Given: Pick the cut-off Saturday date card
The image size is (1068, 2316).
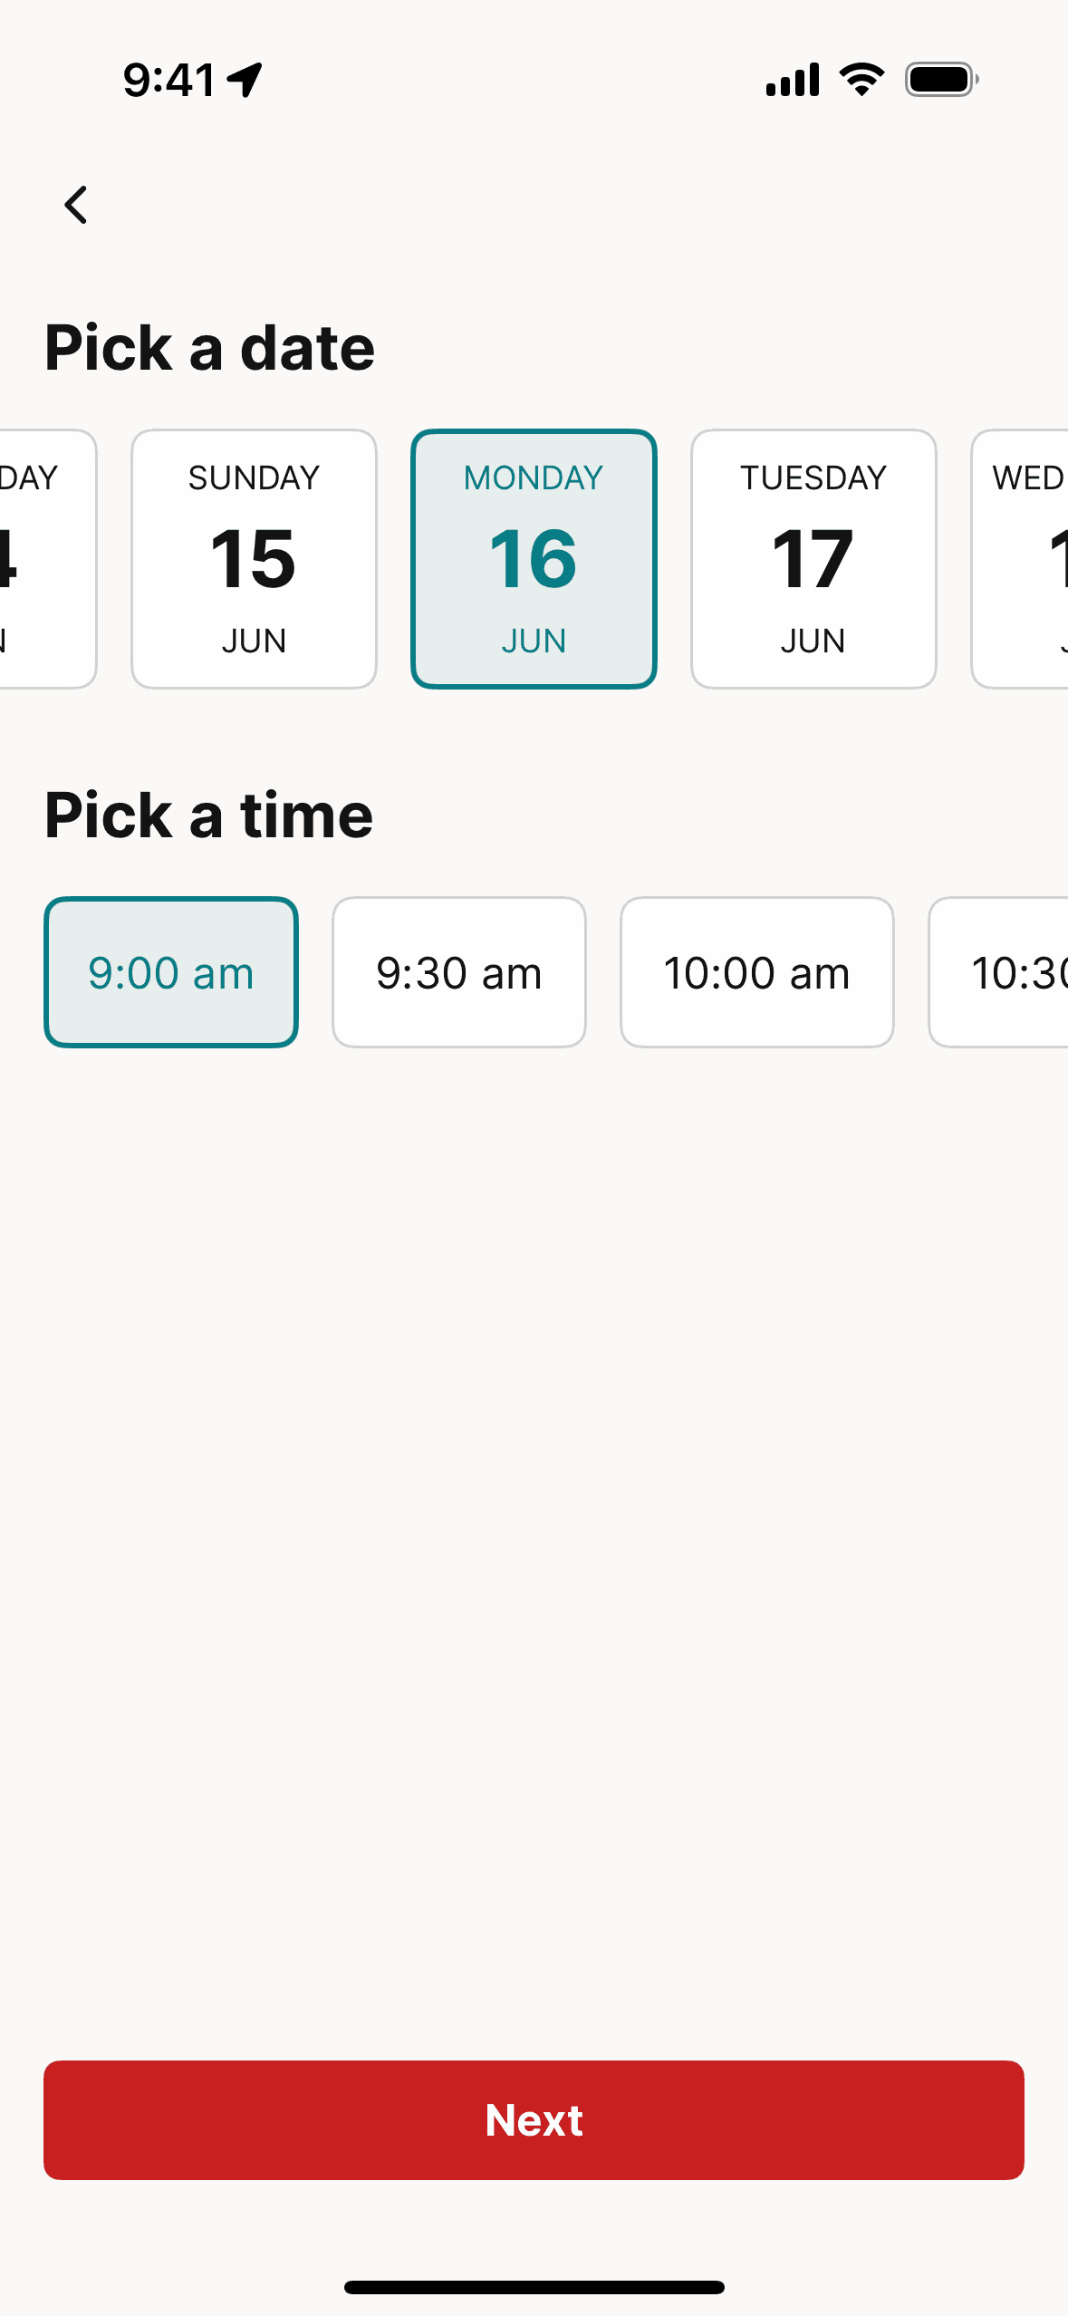Looking at the screenshot, I should [43, 559].
